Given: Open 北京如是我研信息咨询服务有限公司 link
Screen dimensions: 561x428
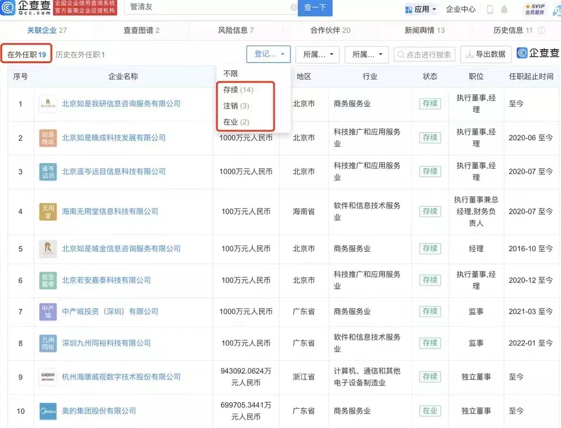Looking at the screenshot, I should (x=122, y=104).
